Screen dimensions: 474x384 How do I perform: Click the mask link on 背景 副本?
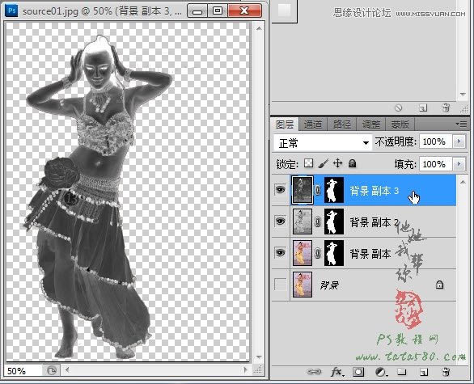[318, 253]
